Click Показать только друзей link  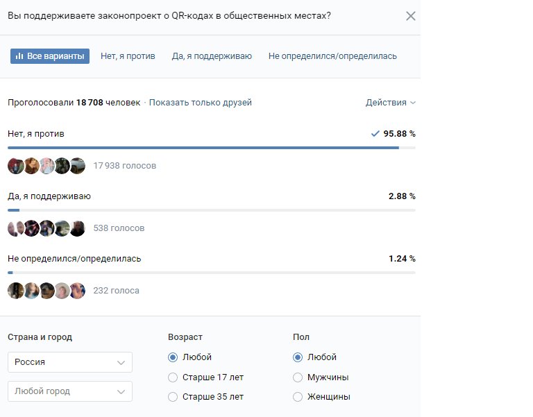[x=200, y=103]
